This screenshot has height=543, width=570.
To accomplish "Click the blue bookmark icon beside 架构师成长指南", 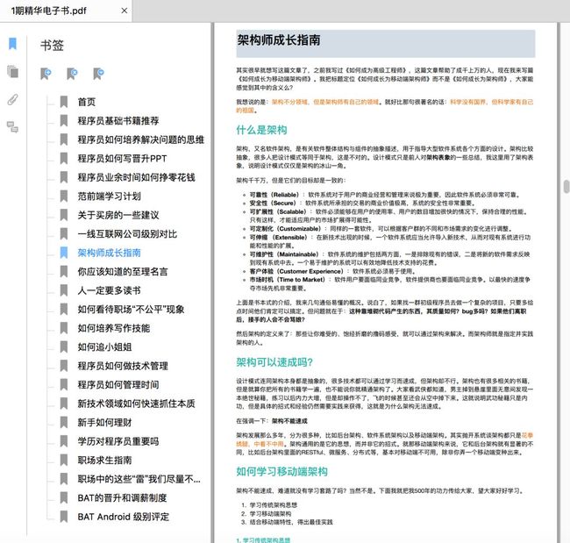I will [64, 253].
